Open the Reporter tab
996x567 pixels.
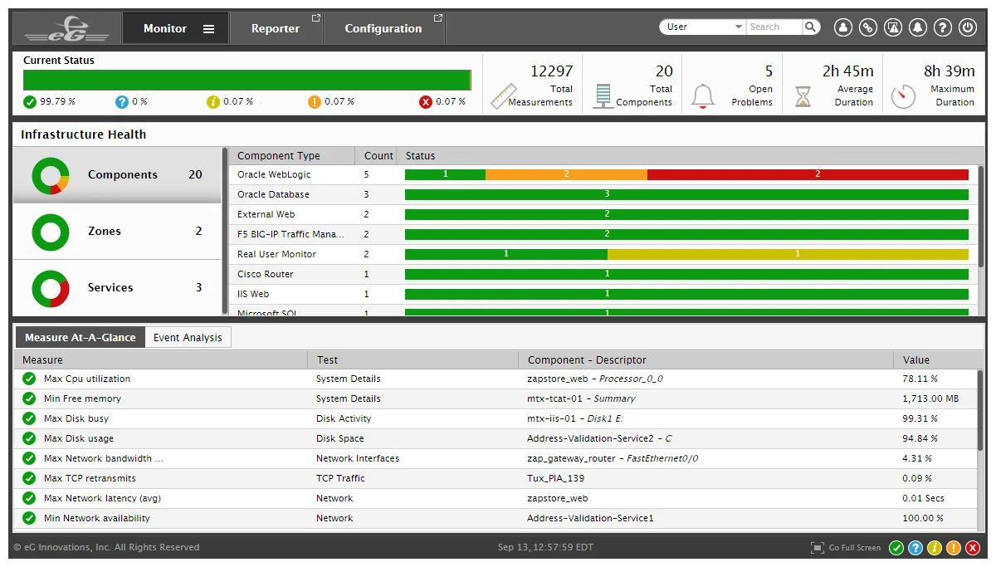(276, 29)
